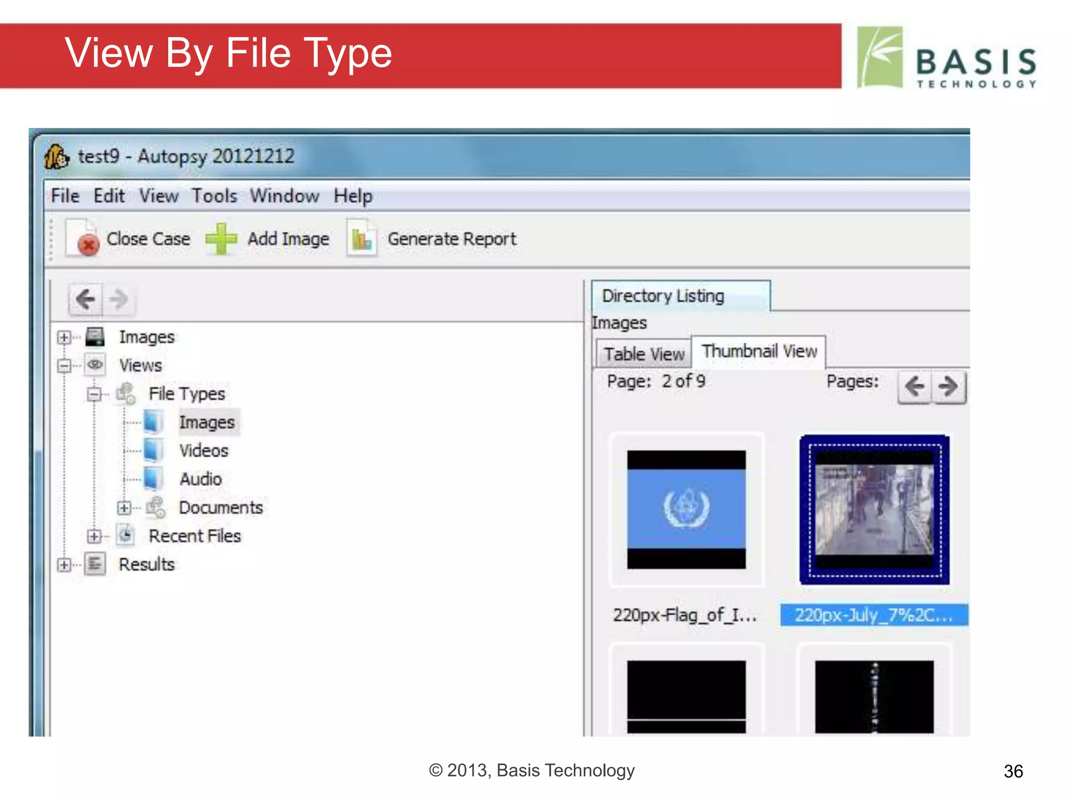The height and width of the screenshot is (802, 1069).
Task: Go forward with the tree navigation arrow
Action: click(x=119, y=299)
